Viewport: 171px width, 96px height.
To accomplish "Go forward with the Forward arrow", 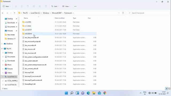I will [7, 13].
